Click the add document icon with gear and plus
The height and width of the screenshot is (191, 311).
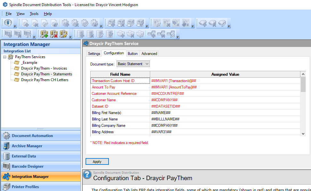[25, 23]
